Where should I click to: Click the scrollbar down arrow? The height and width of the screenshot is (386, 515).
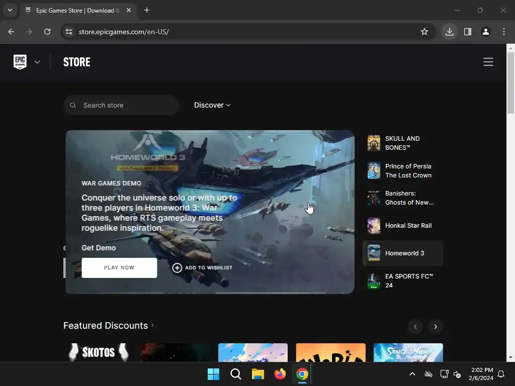coord(511,357)
